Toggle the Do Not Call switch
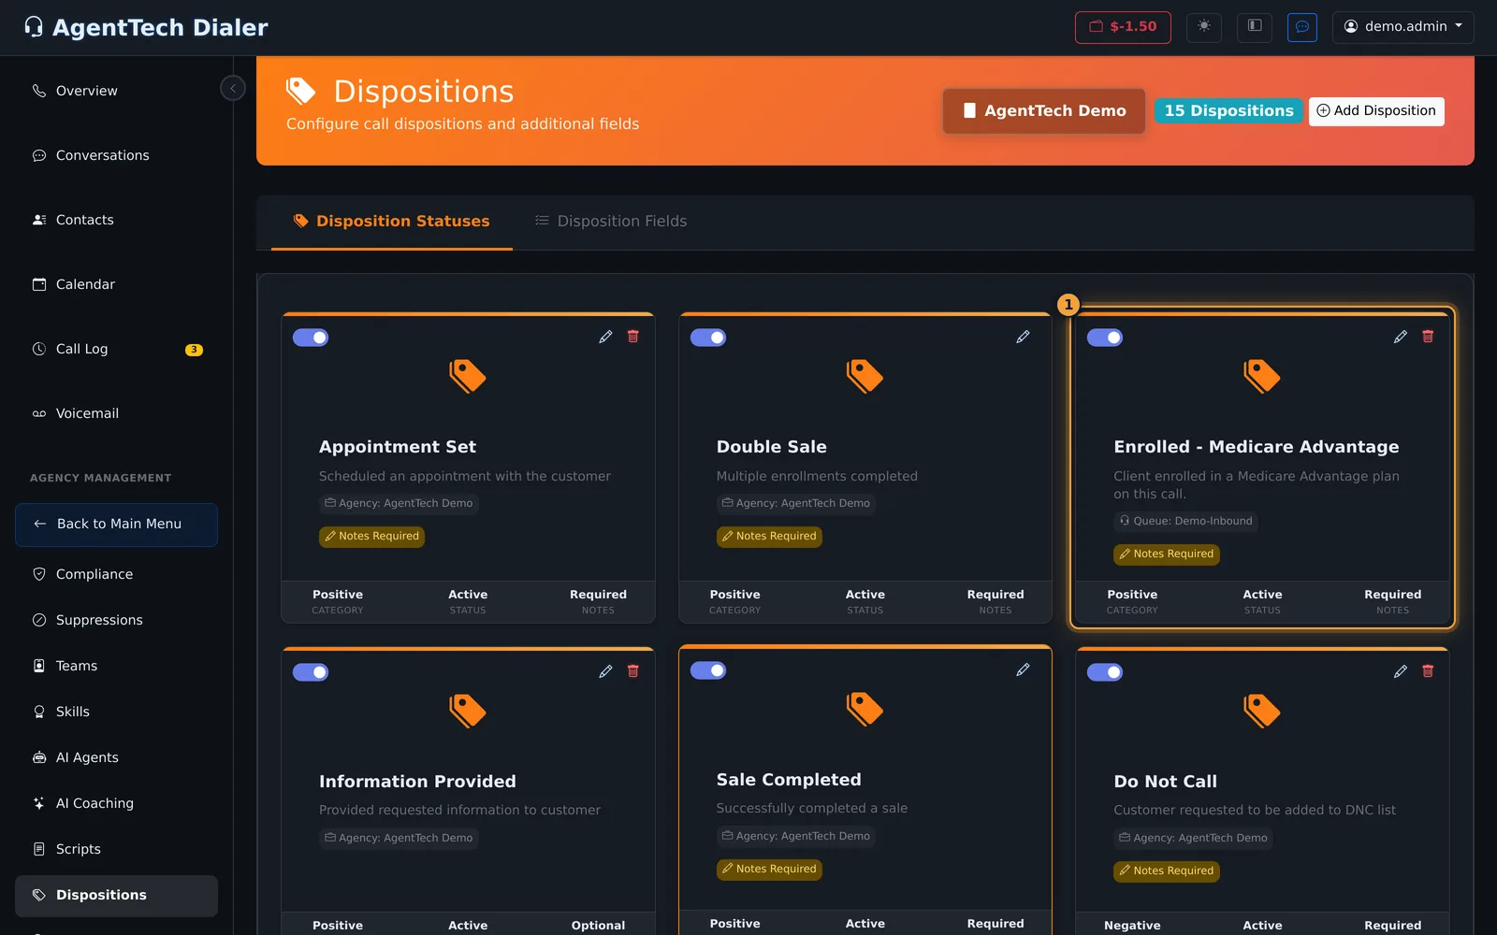This screenshot has width=1497, height=935. tap(1105, 672)
